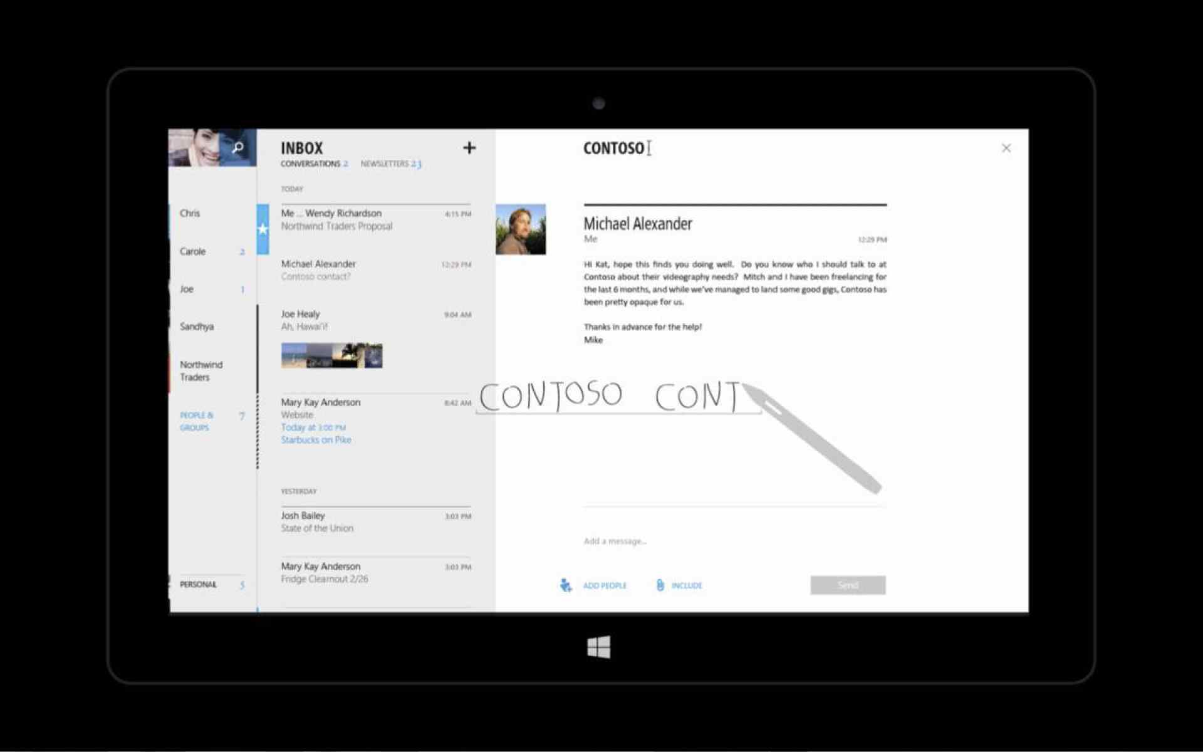
Task: Click the Send button
Action: click(x=847, y=585)
